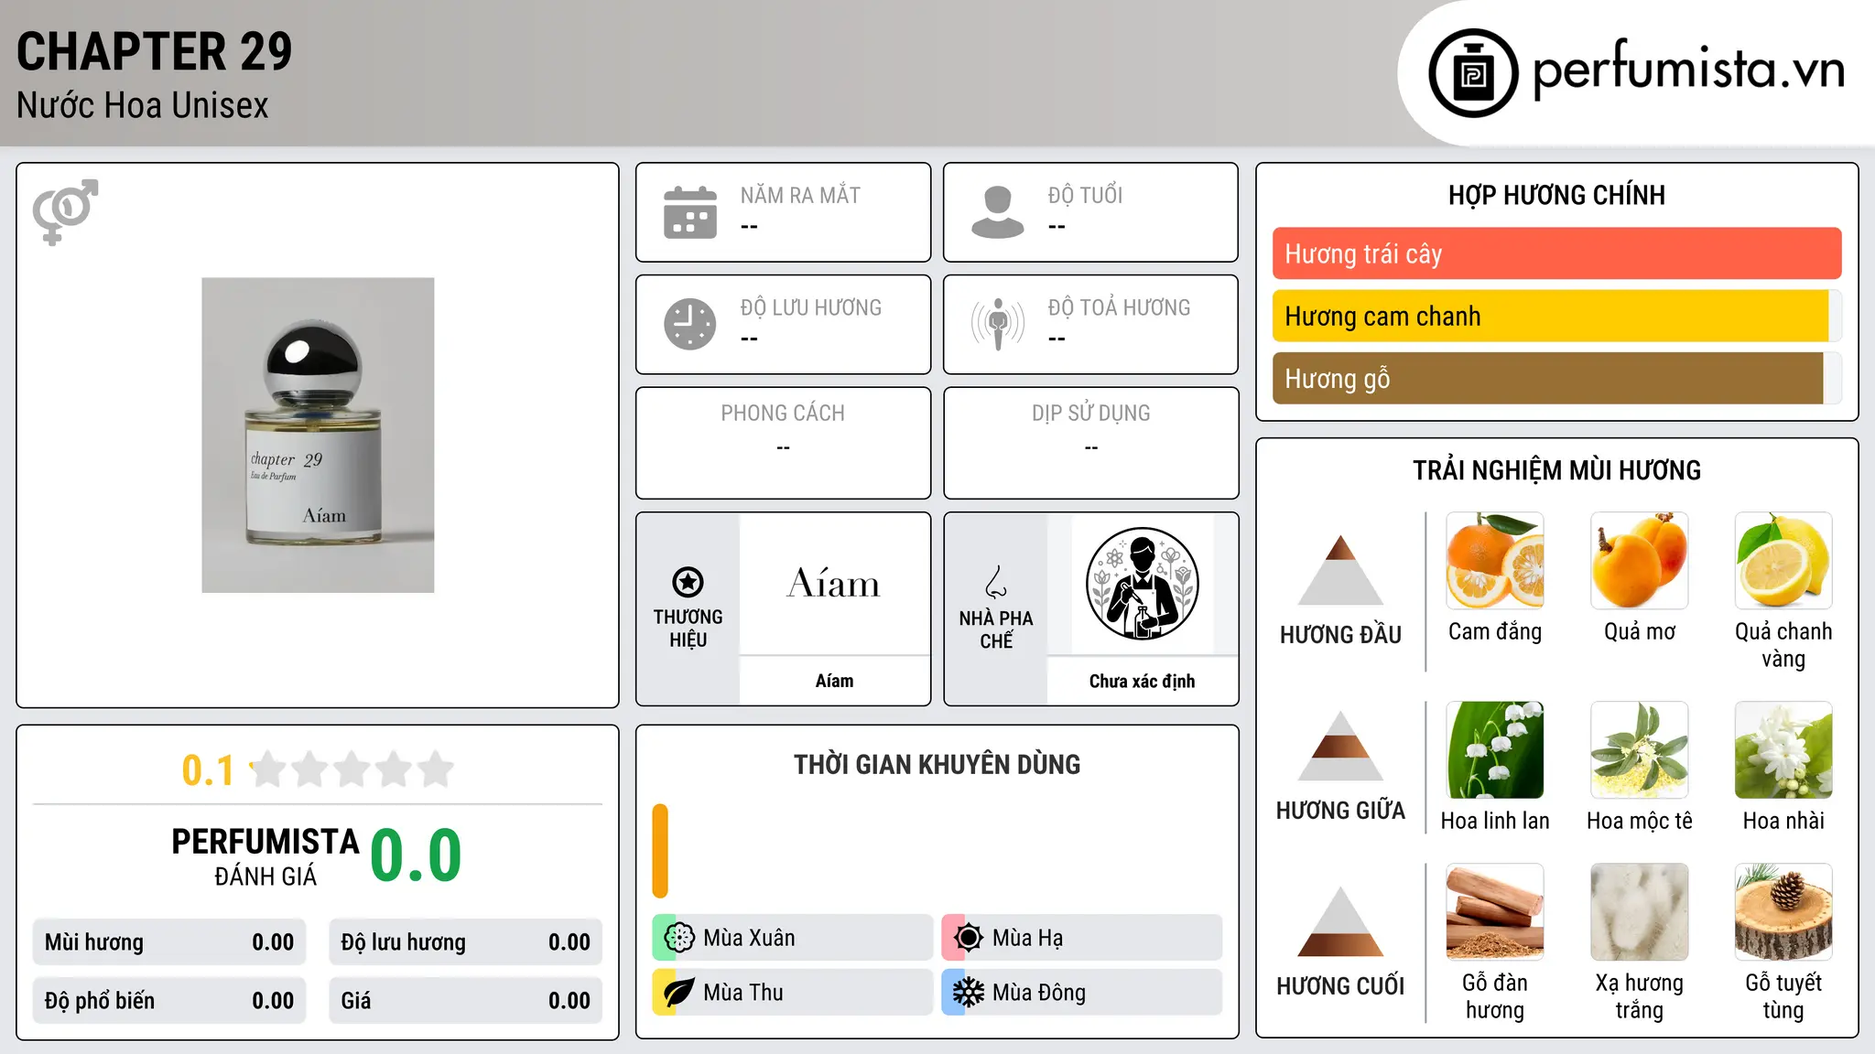The image size is (1875, 1054).
Task: Click the Mùa Hạ sun icon
Action: pyautogui.click(x=969, y=938)
